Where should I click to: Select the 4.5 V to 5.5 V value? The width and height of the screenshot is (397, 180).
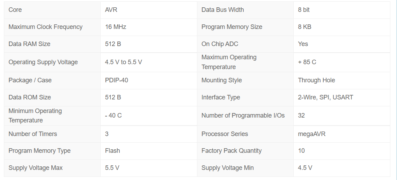click(123, 62)
